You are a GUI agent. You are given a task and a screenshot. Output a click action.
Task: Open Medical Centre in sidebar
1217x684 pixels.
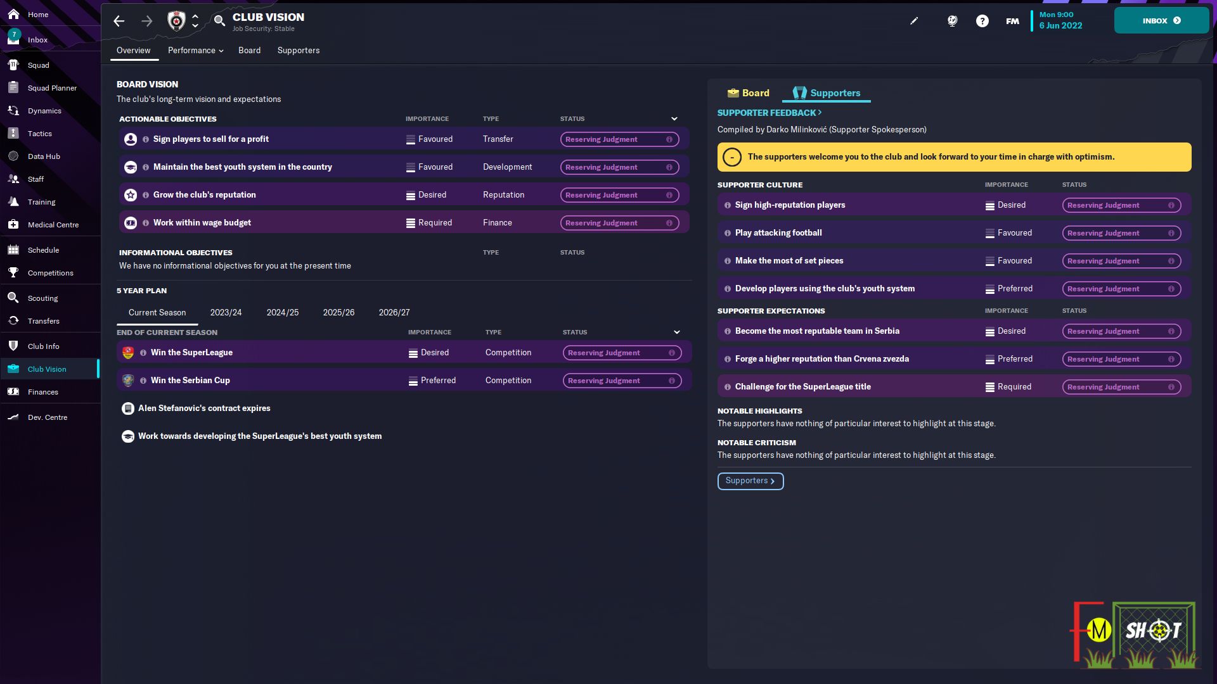(53, 225)
